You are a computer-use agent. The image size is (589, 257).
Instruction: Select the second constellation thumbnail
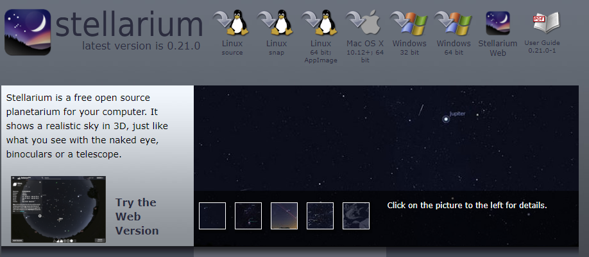click(248, 216)
